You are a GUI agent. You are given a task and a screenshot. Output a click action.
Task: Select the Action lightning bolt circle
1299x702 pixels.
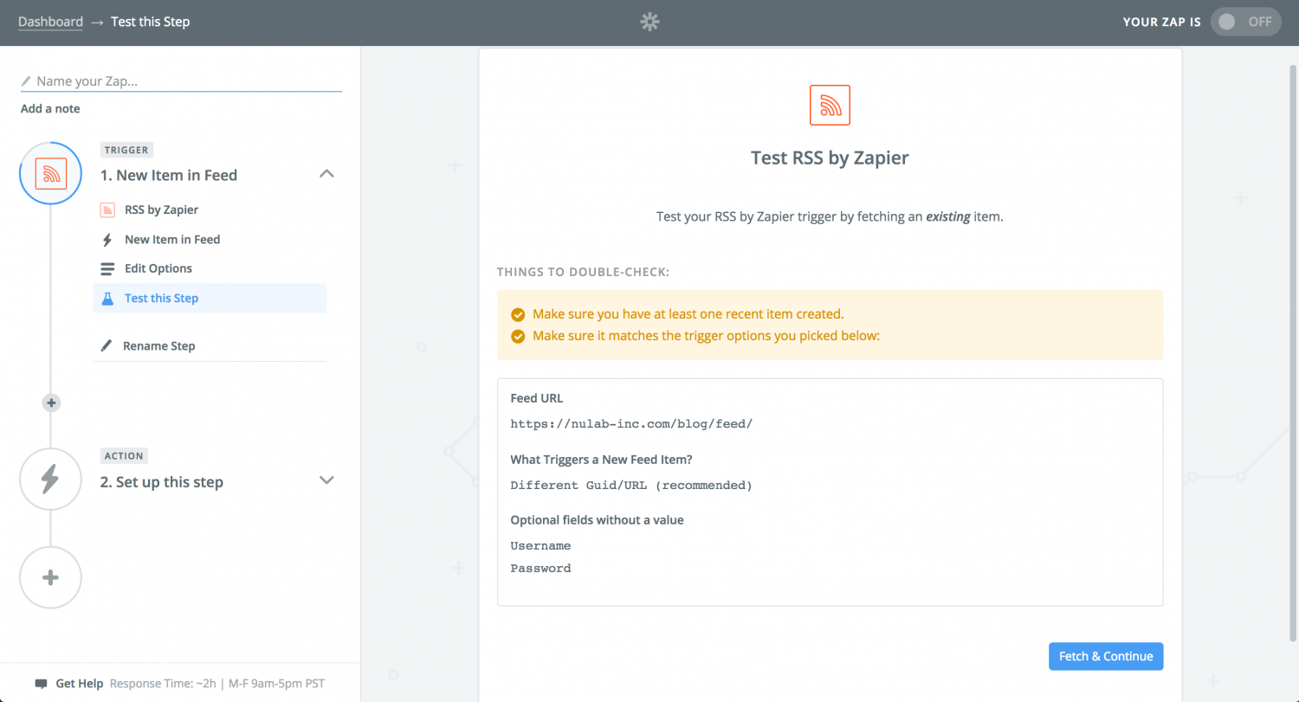coord(50,479)
